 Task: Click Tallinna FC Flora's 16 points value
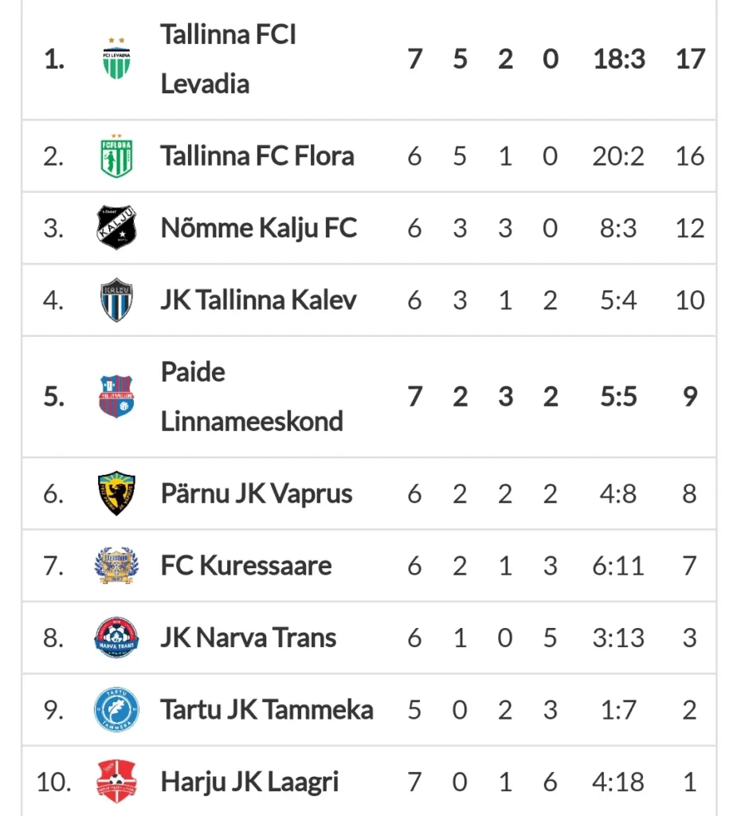tap(690, 156)
